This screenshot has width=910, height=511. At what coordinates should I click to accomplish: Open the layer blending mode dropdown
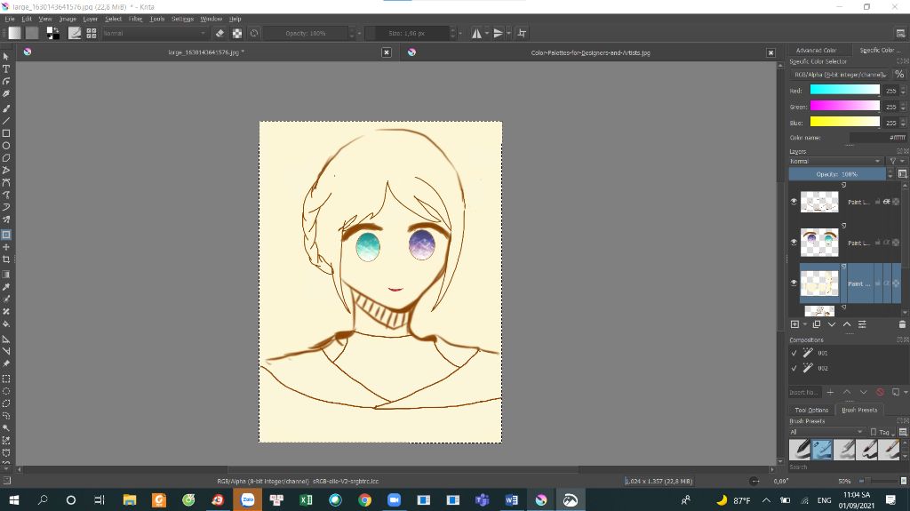pyautogui.click(x=835, y=161)
